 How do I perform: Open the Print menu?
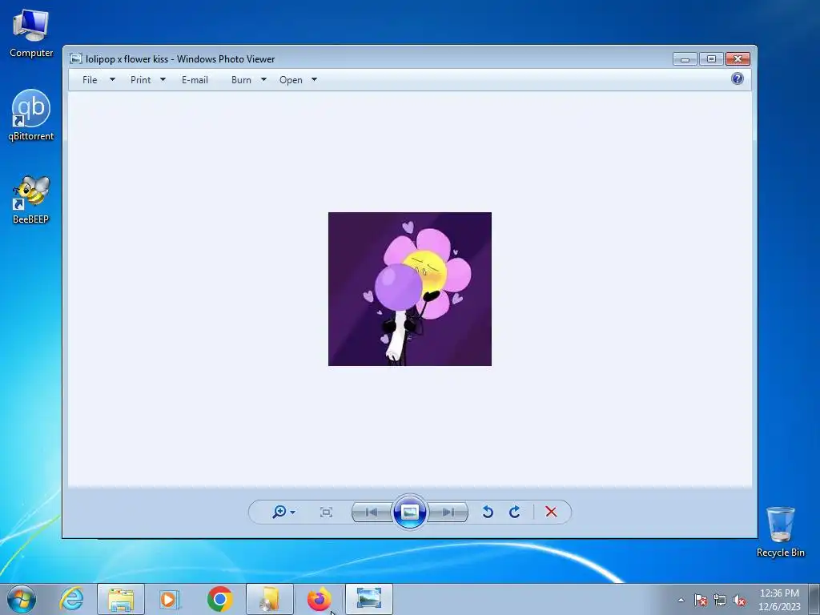141,80
